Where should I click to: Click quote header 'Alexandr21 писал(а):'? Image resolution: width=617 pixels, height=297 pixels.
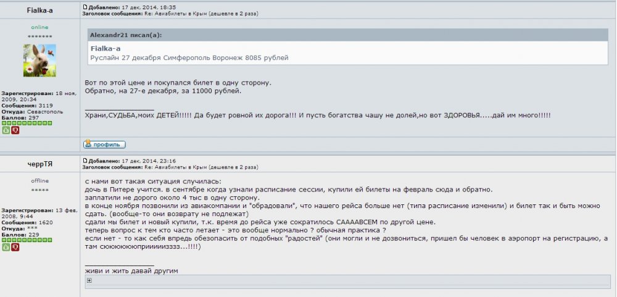tap(126, 35)
